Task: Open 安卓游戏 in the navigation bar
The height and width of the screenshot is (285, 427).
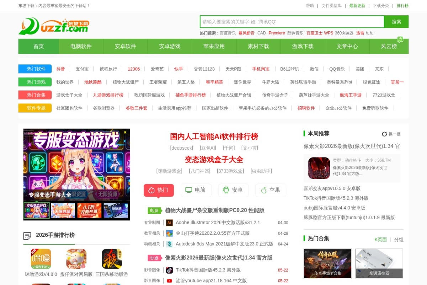Action: coord(170,46)
